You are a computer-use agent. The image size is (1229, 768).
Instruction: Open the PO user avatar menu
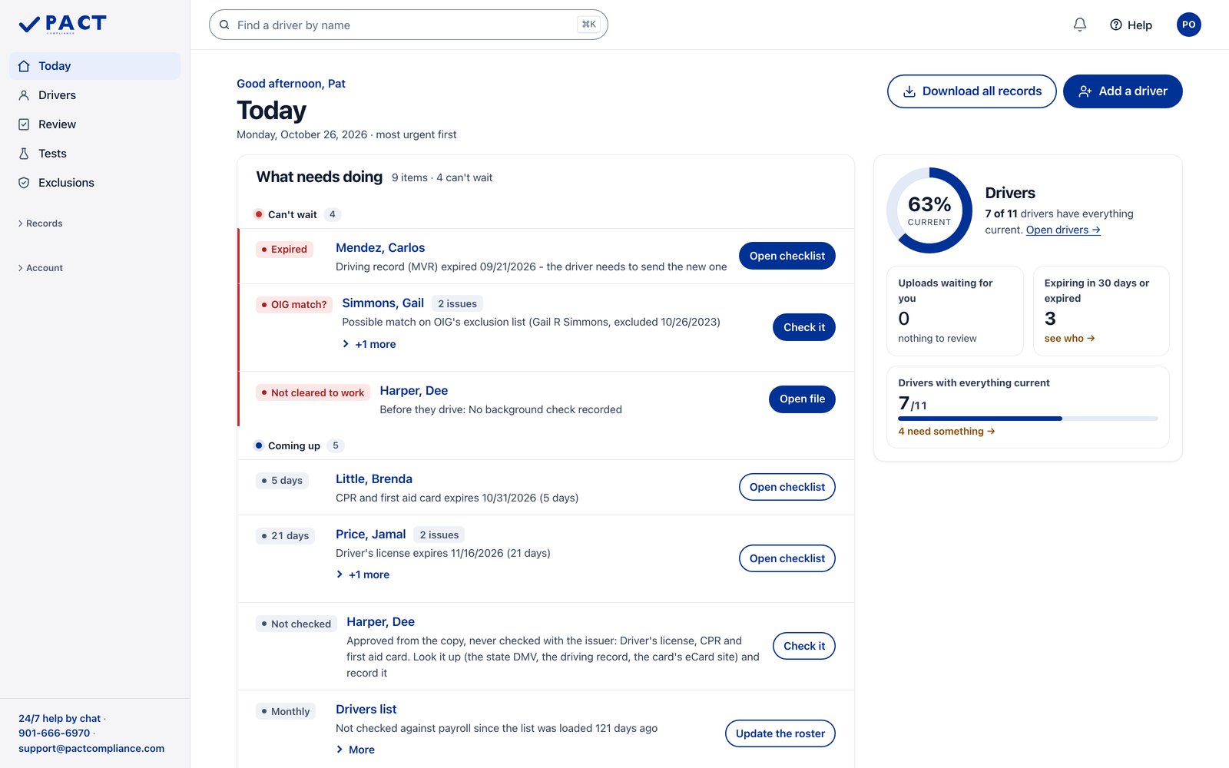tap(1188, 25)
